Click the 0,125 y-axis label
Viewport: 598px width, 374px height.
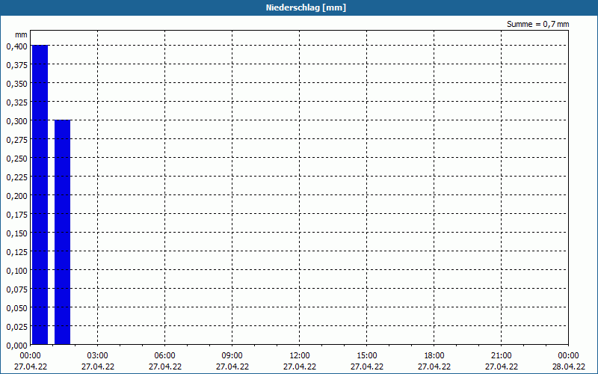pos(16,252)
